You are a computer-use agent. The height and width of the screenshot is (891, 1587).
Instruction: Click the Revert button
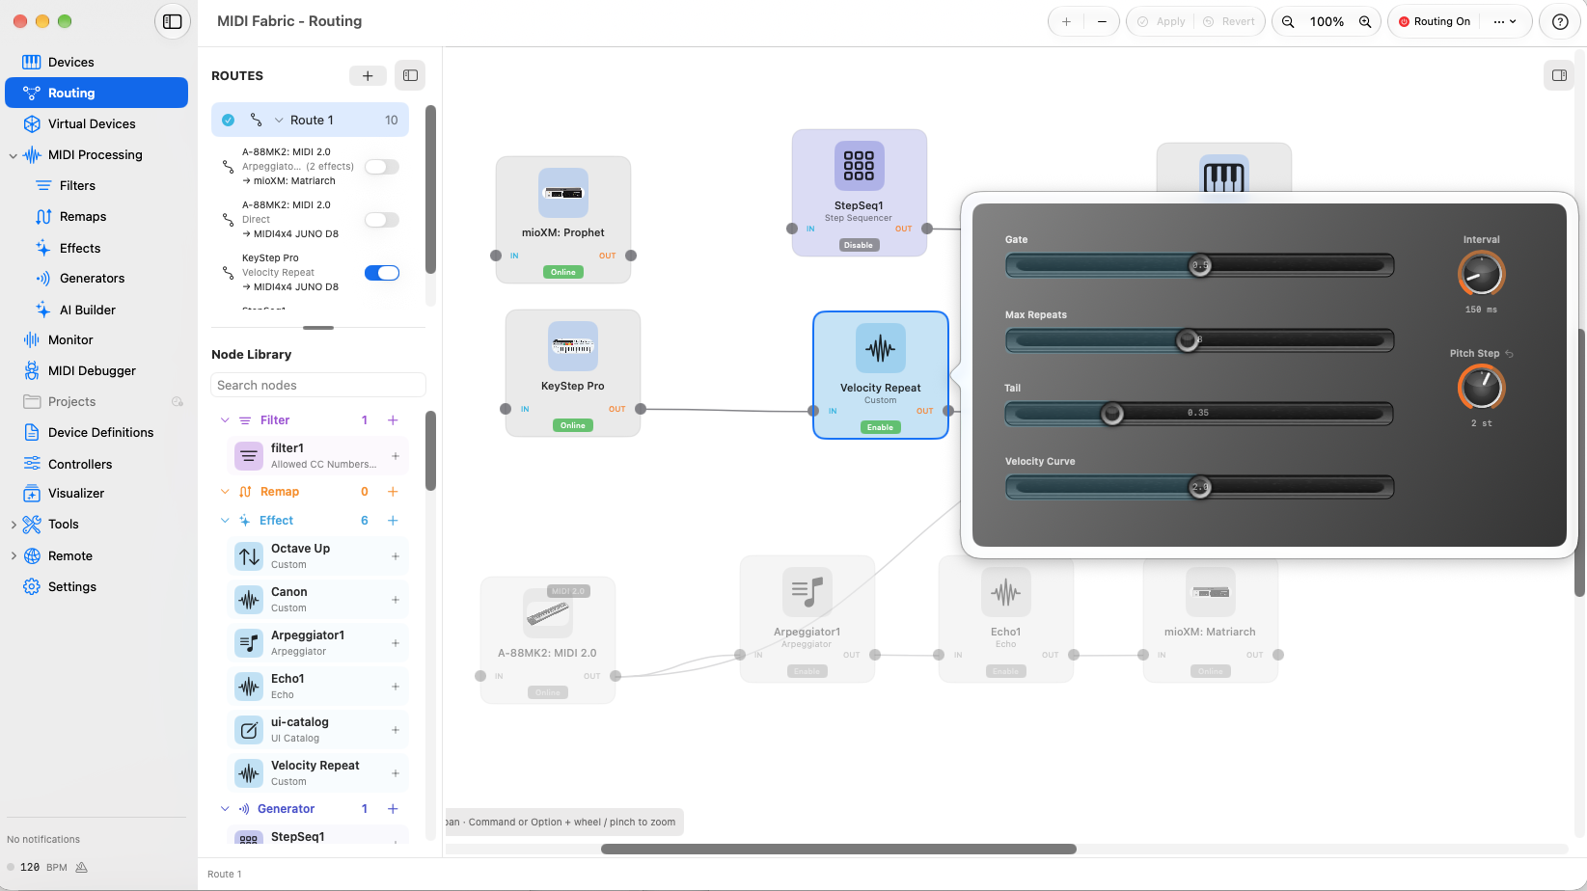click(x=1229, y=21)
